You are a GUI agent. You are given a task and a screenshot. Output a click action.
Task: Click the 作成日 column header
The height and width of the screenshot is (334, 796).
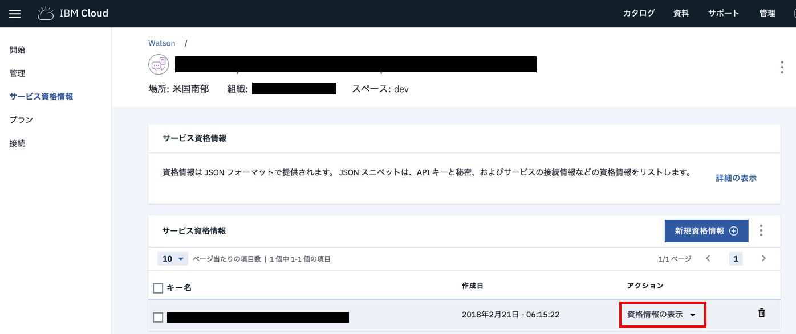click(473, 286)
